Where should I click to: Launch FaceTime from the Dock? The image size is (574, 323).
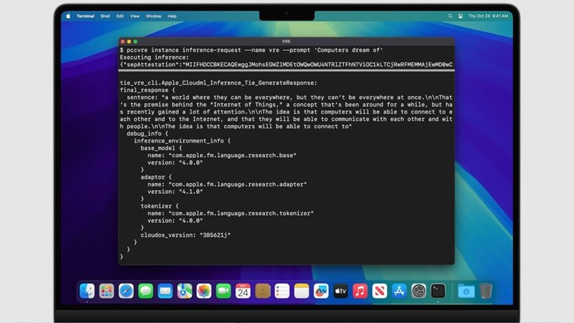pyautogui.click(x=223, y=291)
